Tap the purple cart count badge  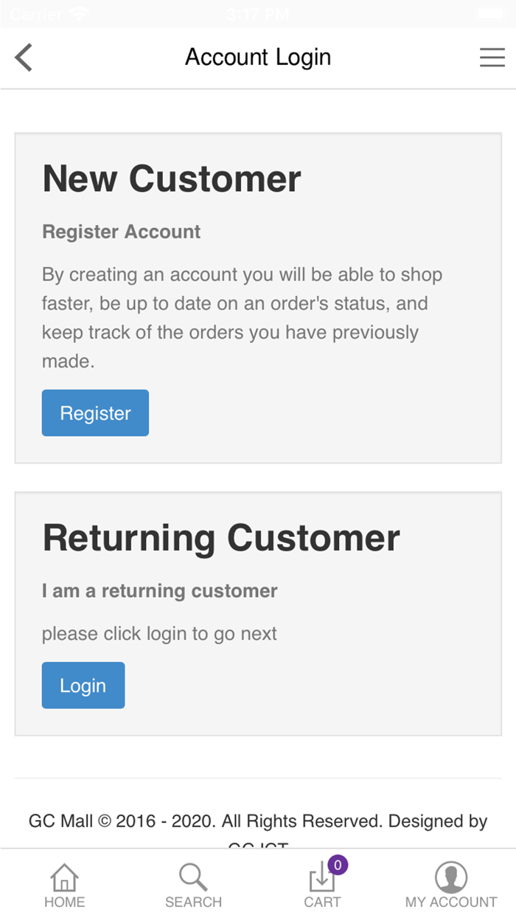338,865
